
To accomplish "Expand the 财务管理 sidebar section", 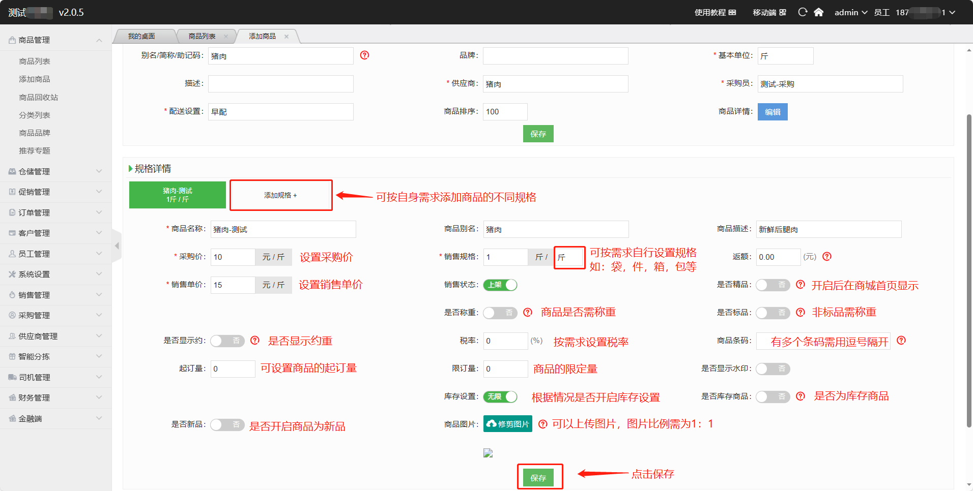I will click(x=55, y=398).
